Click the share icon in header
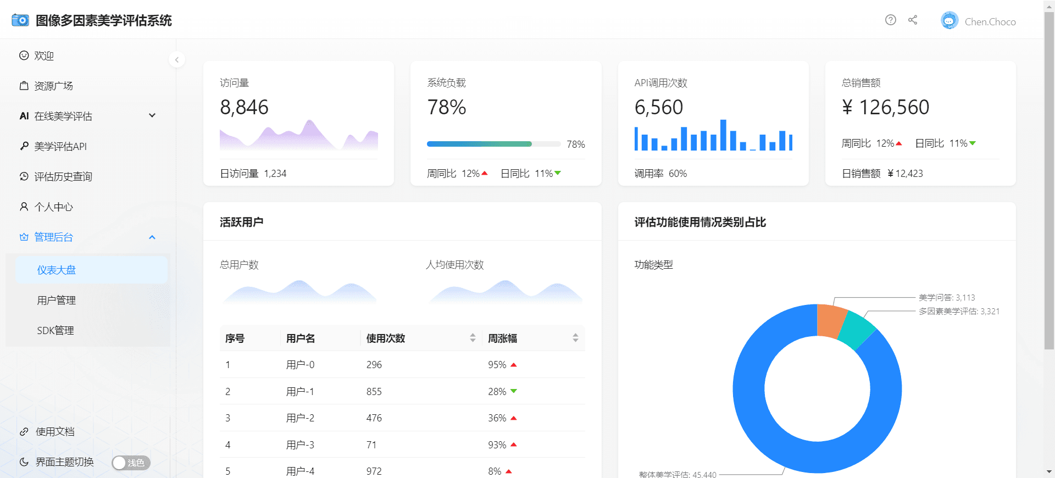 [x=913, y=20]
